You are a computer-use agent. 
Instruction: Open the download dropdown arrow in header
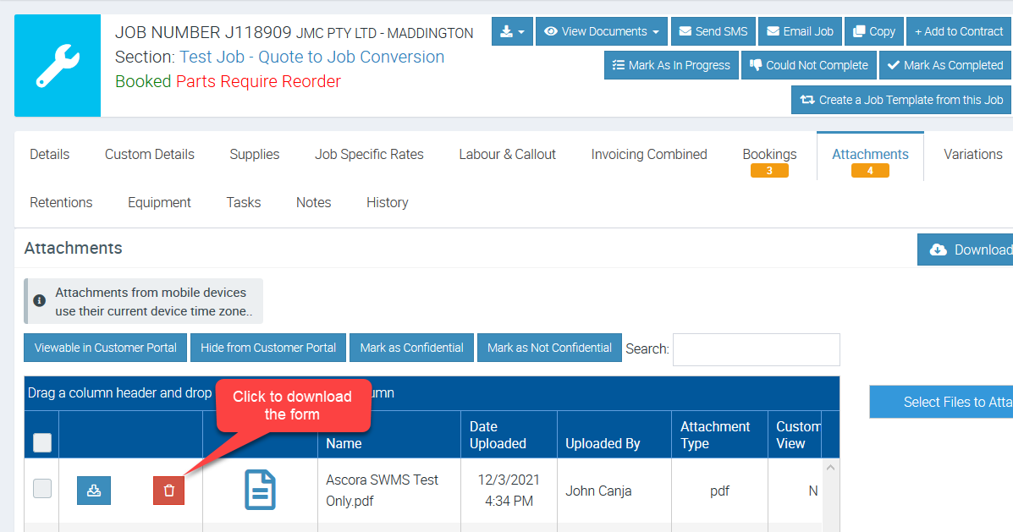512,31
